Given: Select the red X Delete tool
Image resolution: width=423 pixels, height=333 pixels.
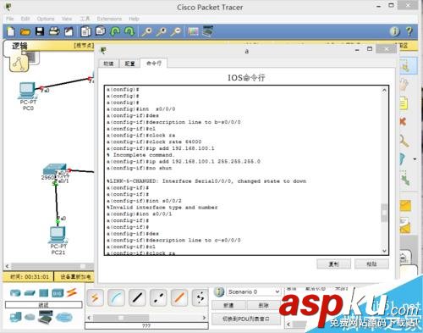Looking at the screenshot, I should [403, 121].
